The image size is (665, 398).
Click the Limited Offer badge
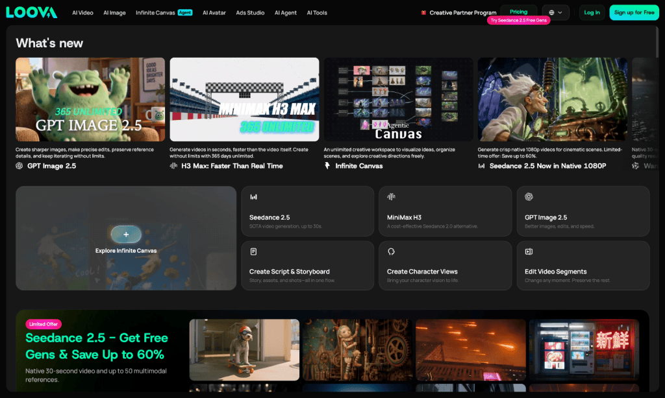pos(44,324)
